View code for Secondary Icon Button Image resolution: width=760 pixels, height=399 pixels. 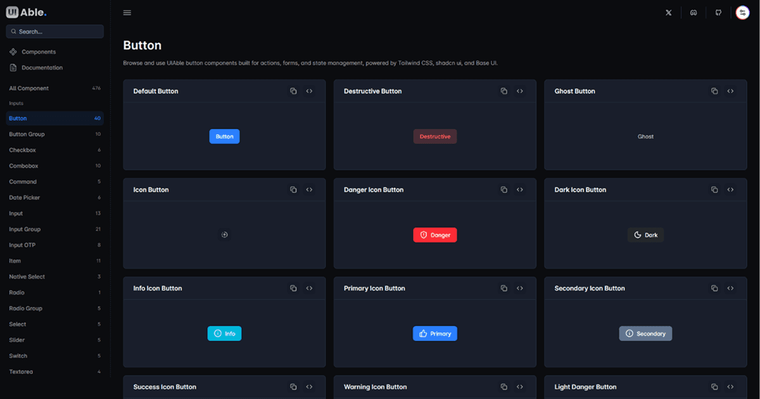pyautogui.click(x=730, y=288)
